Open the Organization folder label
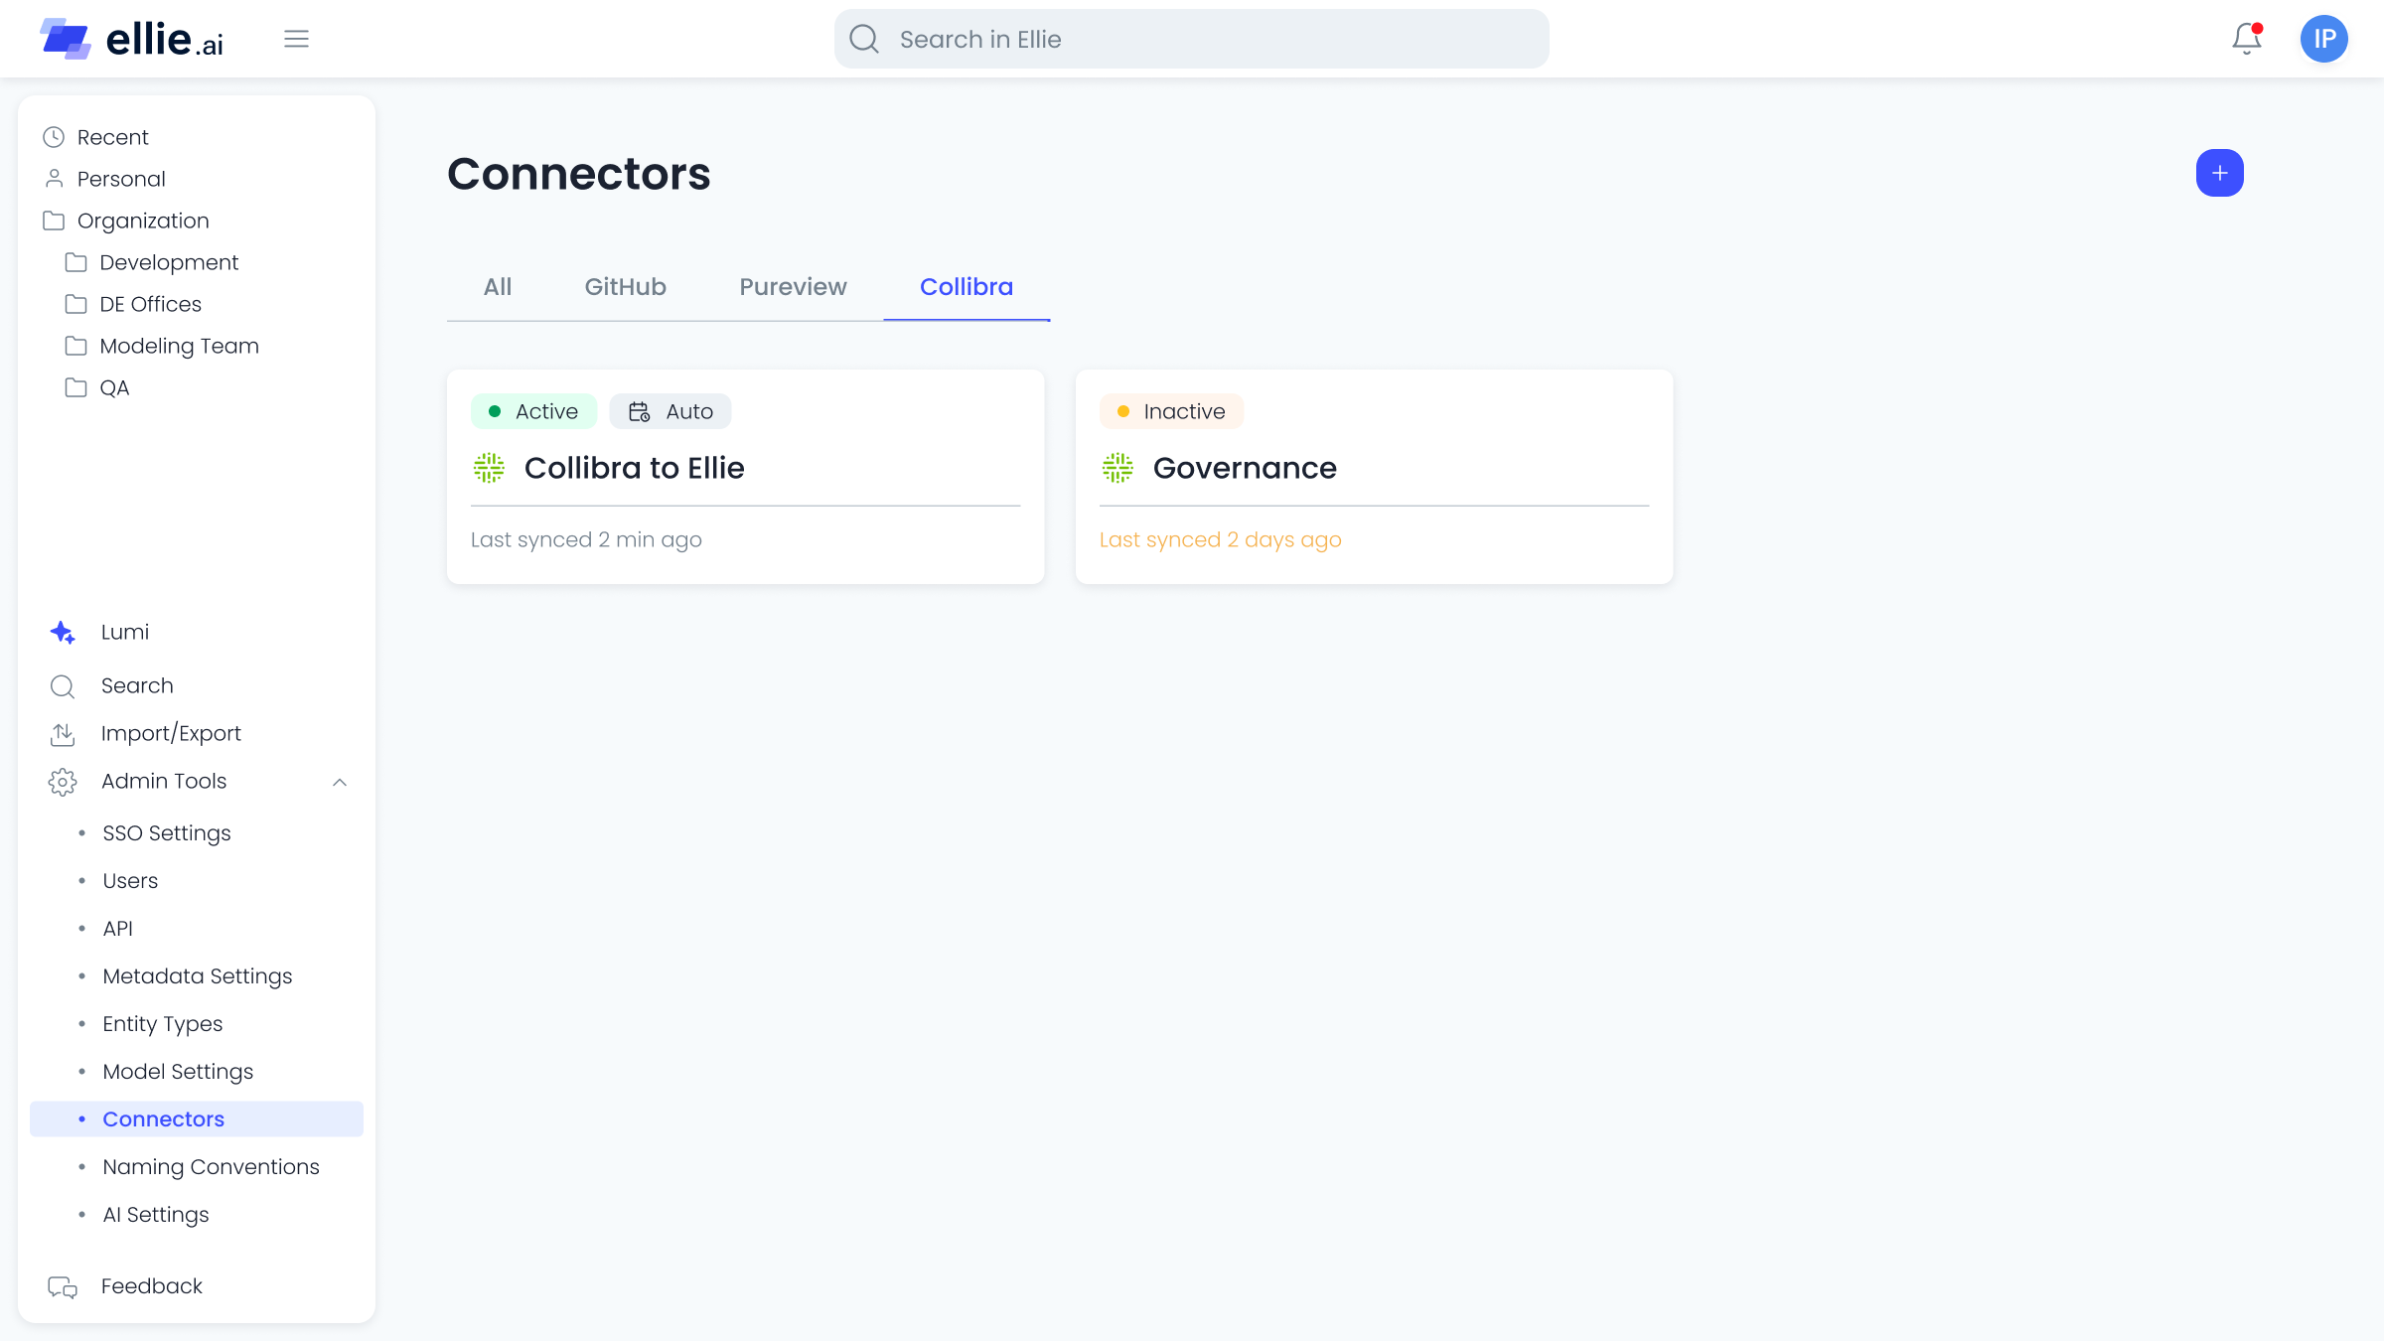 (x=143, y=221)
